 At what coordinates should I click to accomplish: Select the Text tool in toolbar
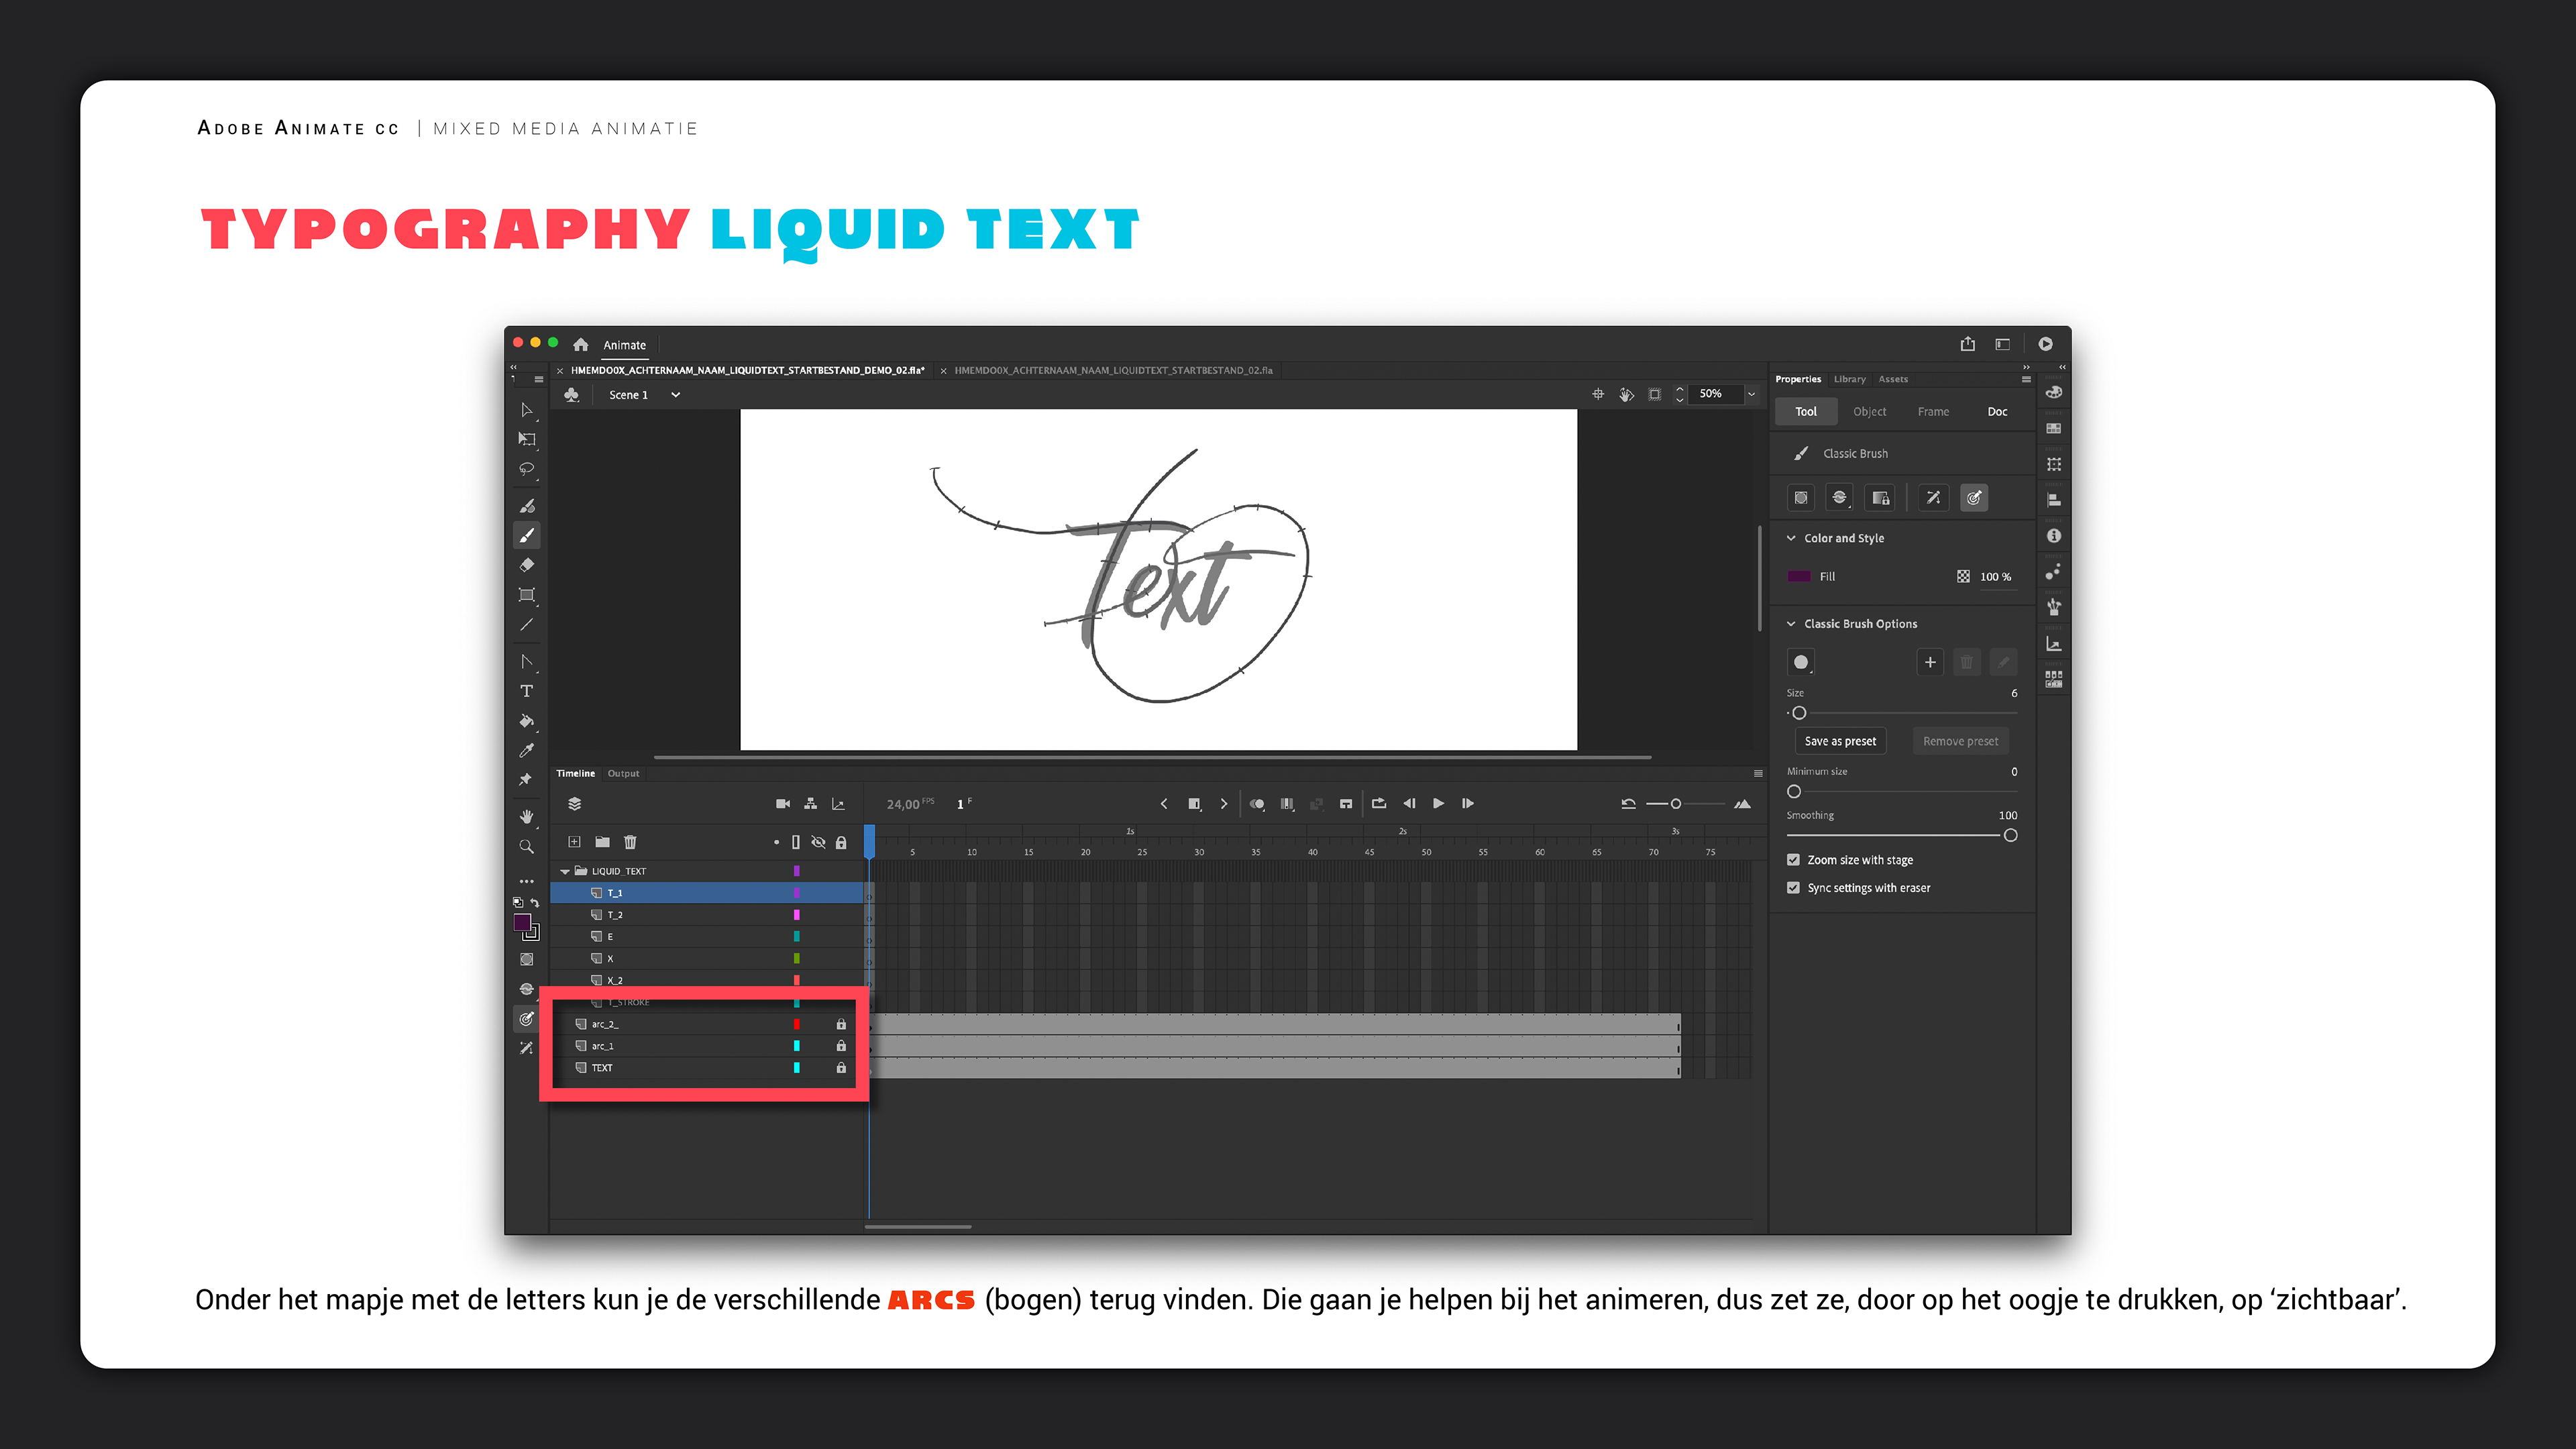(x=526, y=691)
